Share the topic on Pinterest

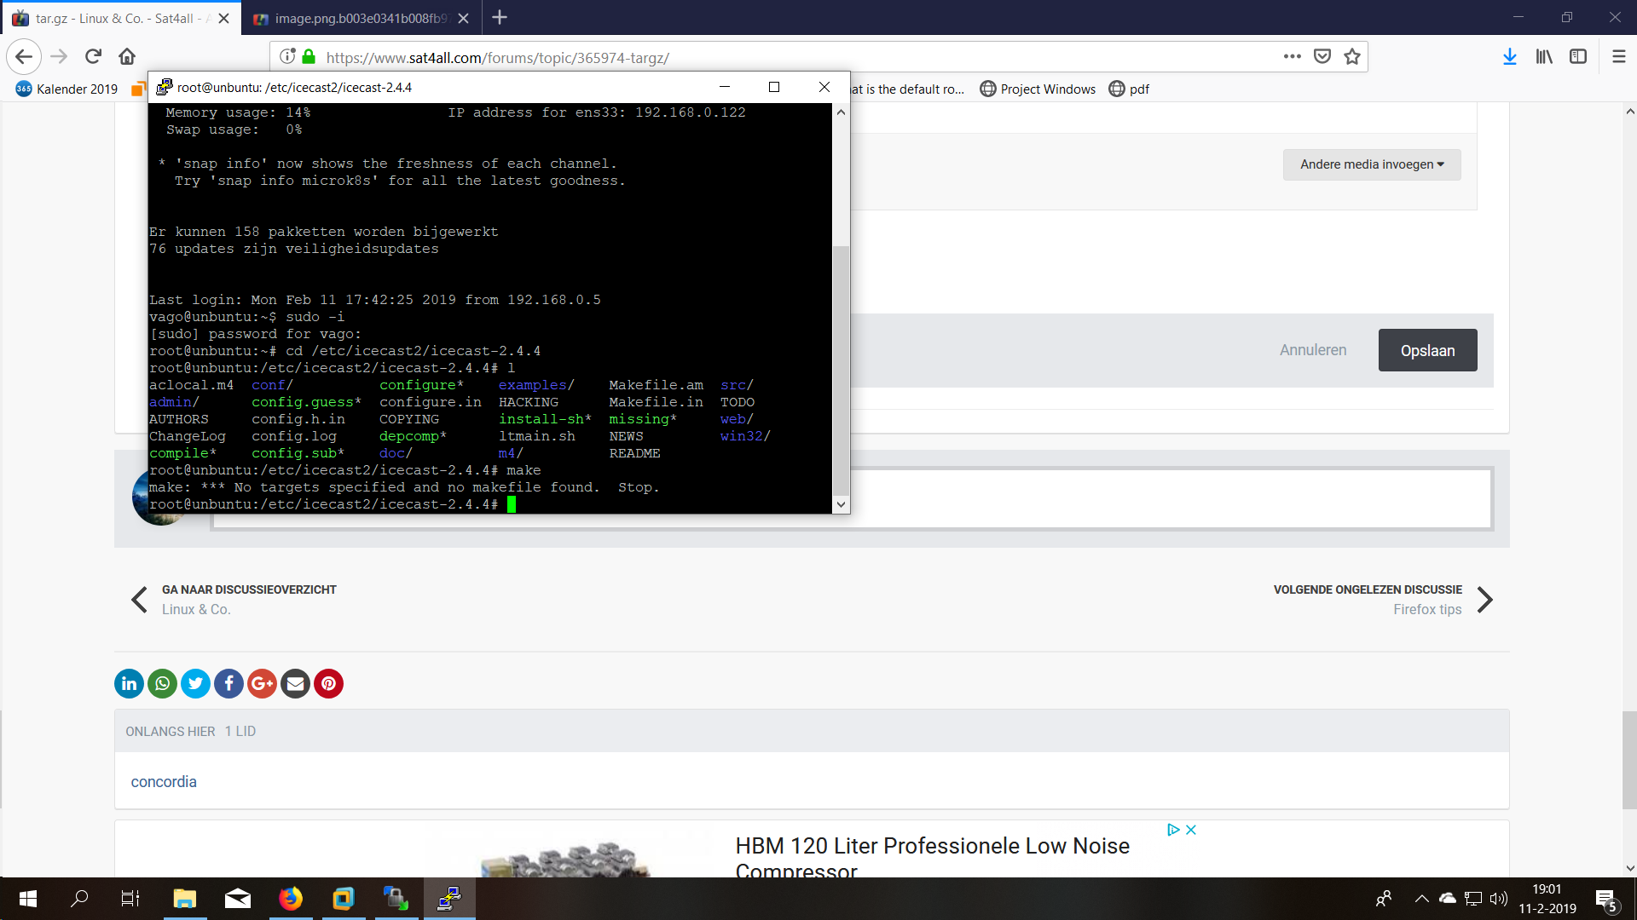(x=328, y=683)
